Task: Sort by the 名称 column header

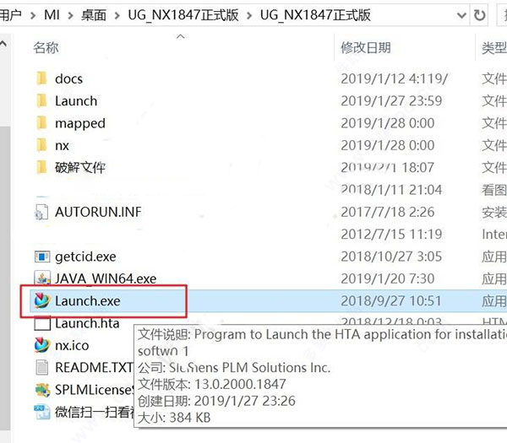Action: 46,48
